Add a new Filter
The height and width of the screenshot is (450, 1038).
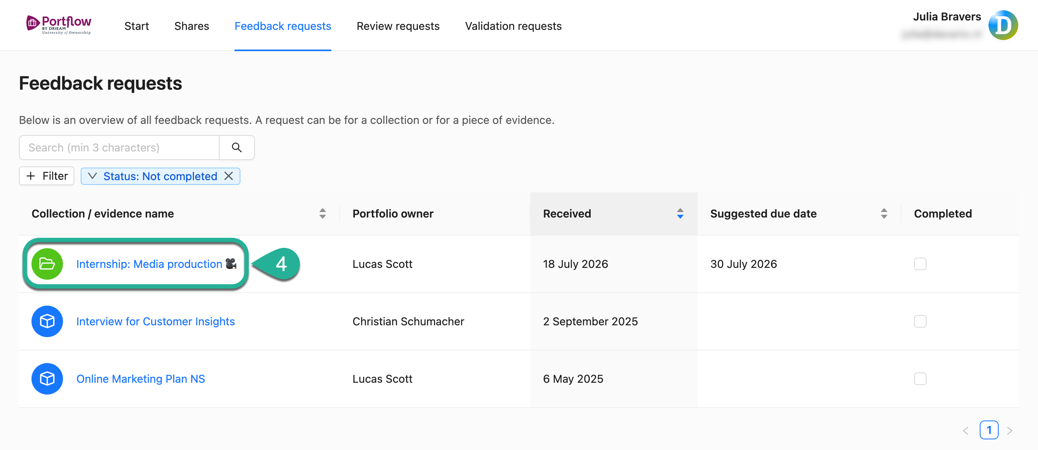(x=47, y=176)
